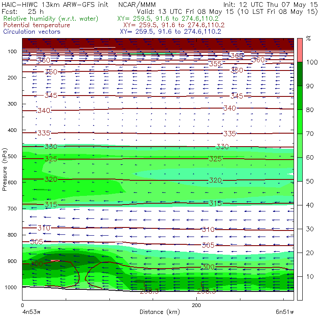
Task: Click the green 'Relative humidity (w.r.t. water)' legend
Action: pos(51,19)
